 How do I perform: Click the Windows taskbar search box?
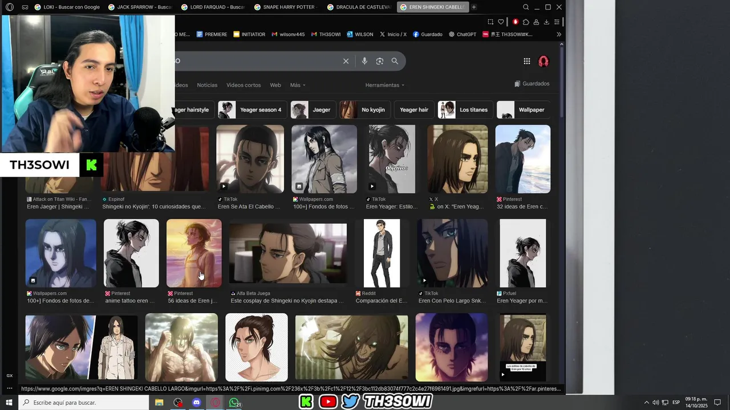[84, 403]
